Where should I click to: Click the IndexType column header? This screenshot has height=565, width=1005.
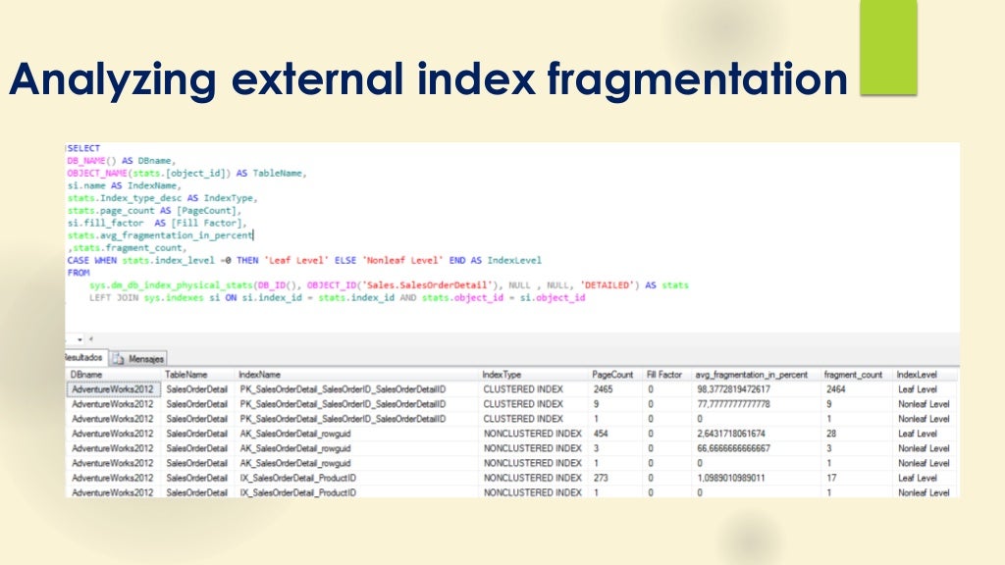502,375
